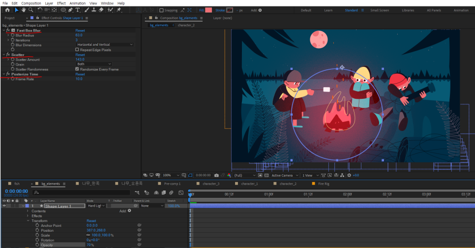
Task: Switch to the Project panel tab
Action: coord(9,18)
